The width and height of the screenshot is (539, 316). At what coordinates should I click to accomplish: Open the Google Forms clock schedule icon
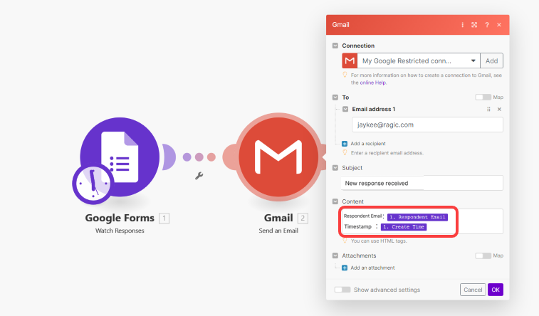coord(93,184)
